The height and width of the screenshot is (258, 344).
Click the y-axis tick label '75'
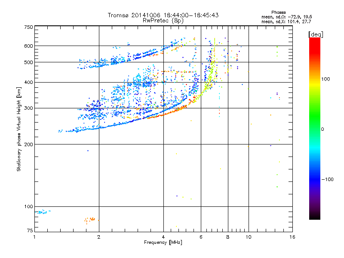pyautogui.click(x=30, y=230)
